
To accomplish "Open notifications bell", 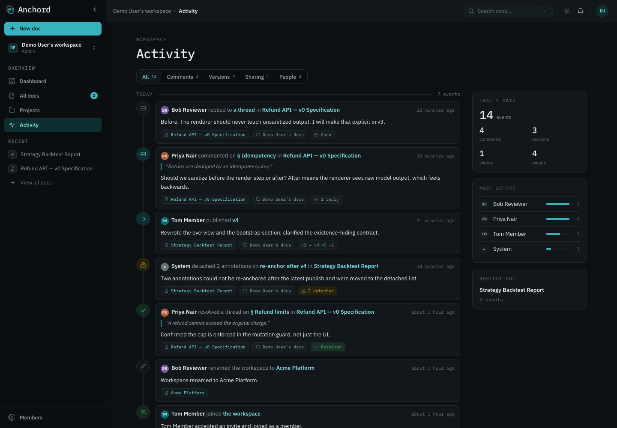I will (581, 11).
